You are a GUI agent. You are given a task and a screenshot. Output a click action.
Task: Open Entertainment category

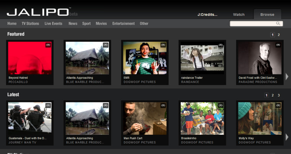tap(123, 24)
